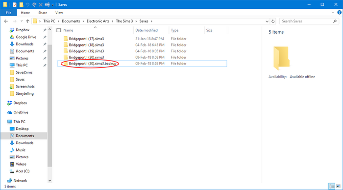Viewport: 343px width, 190px height.
Task: Open the recent locations dropdown arrow
Action: coord(22,21)
